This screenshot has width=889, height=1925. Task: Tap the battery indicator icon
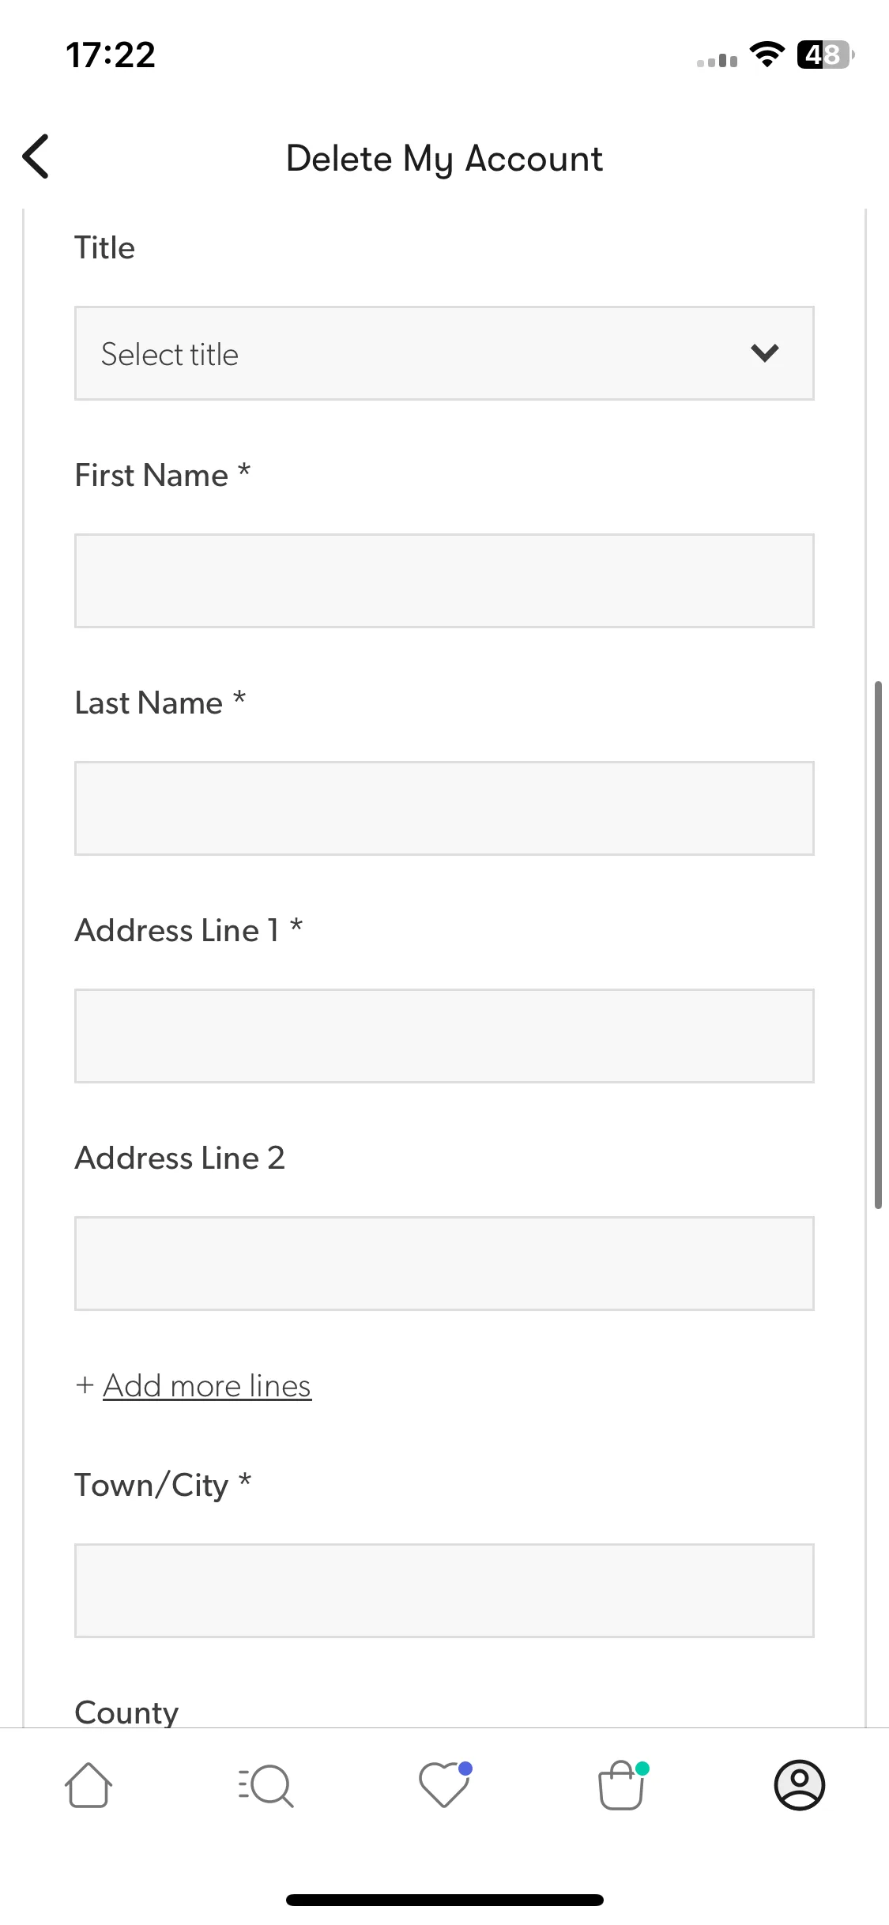[x=826, y=55]
